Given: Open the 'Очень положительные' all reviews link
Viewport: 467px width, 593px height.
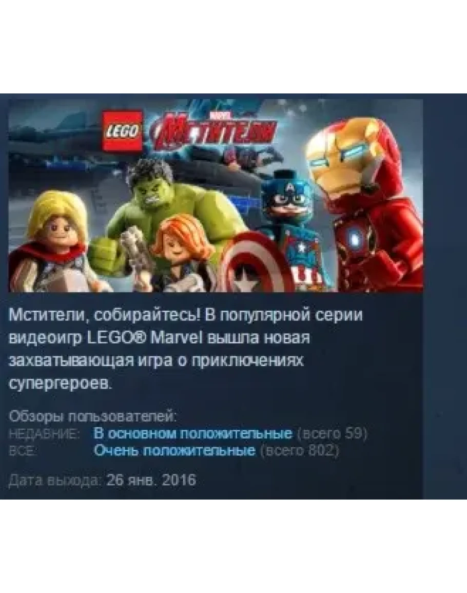Looking at the screenshot, I should pyautogui.click(x=174, y=450).
